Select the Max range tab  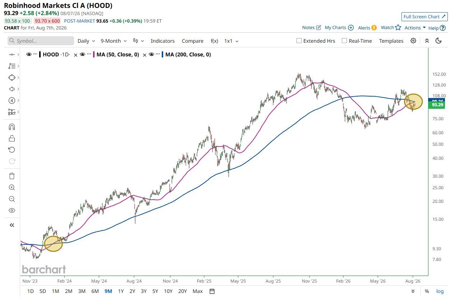pyautogui.click(x=198, y=291)
